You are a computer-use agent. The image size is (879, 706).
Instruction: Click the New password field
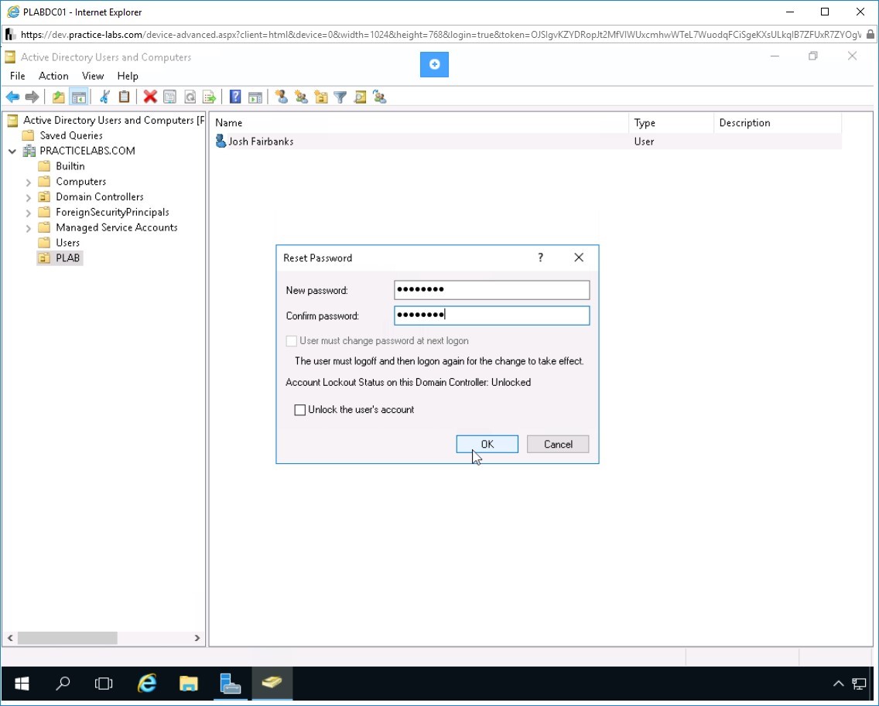point(491,290)
